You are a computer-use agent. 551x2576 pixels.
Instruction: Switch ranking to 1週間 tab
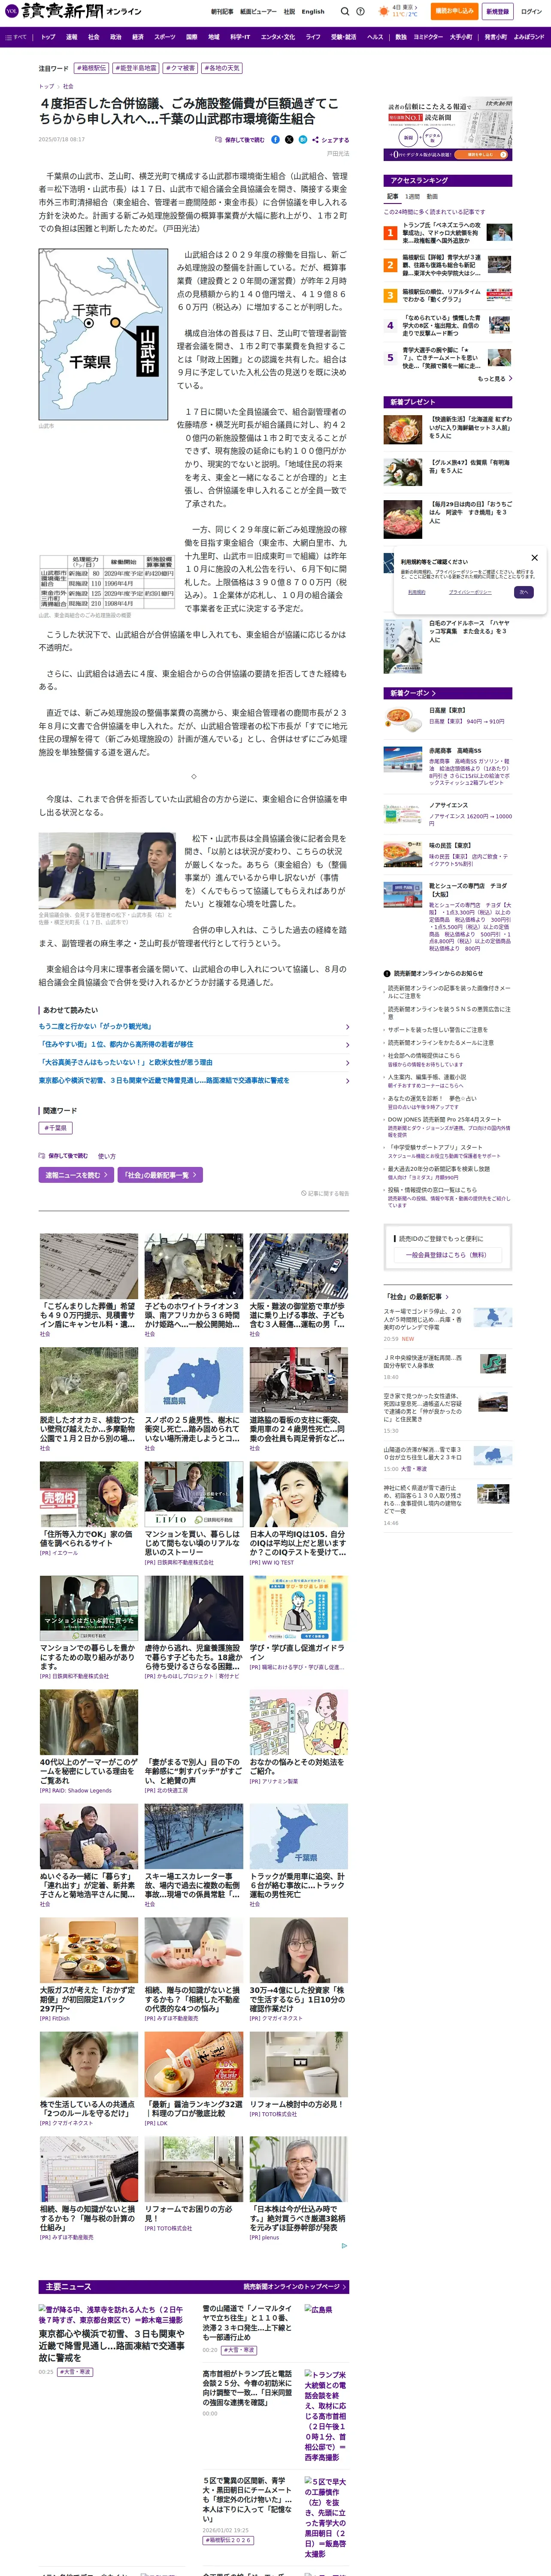[x=412, y=197]
